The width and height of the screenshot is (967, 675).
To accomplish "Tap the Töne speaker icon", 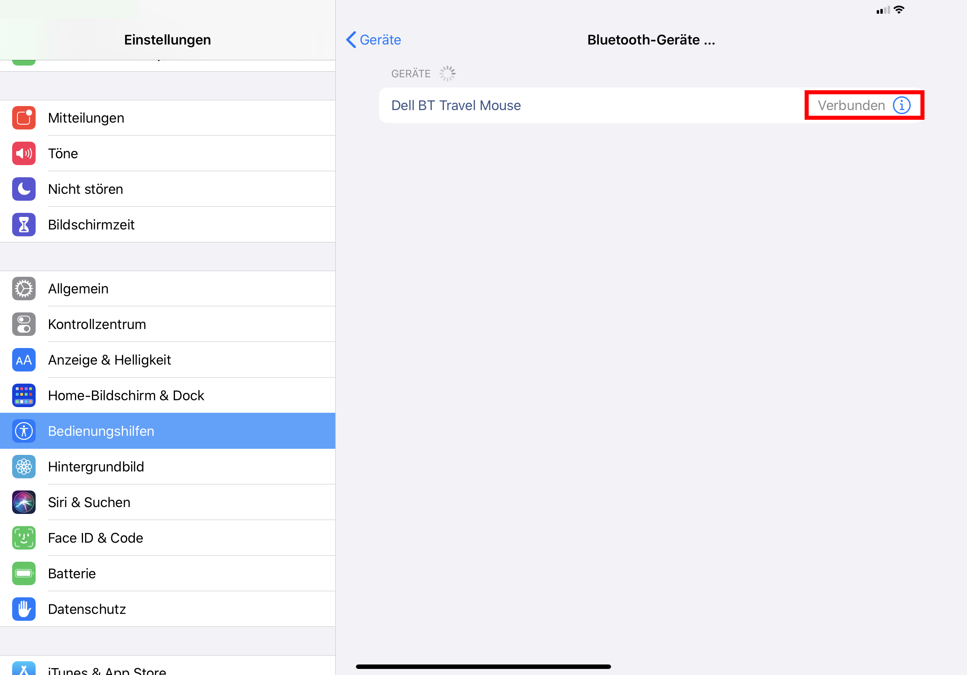I will (24, 154).
